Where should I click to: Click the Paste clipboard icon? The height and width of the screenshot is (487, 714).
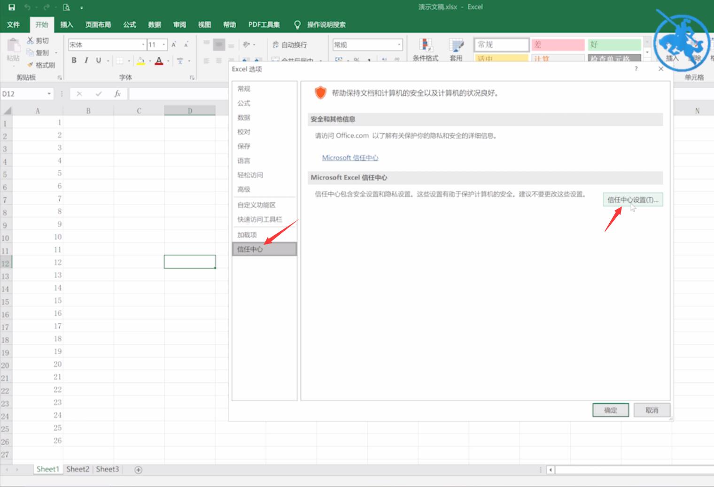click(13, 46)
